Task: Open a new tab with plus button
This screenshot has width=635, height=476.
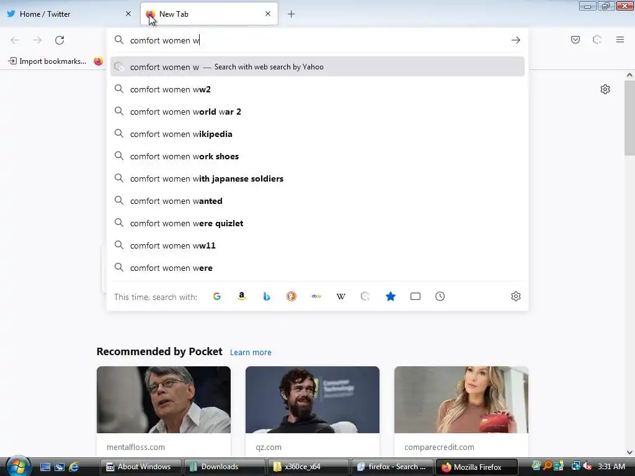Action: (x=291, y=14)
